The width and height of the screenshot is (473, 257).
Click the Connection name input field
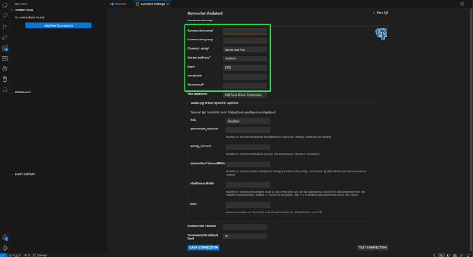point(245,32)
